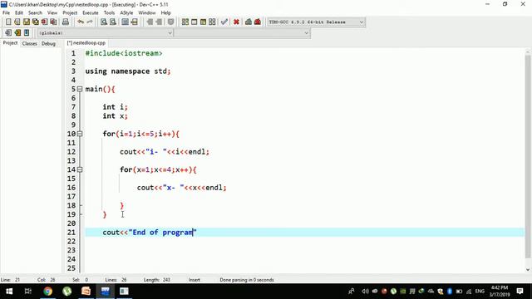This screenshot has width=532, height=299.
Task: Open the Execute menu
Action: pos(91,13)
